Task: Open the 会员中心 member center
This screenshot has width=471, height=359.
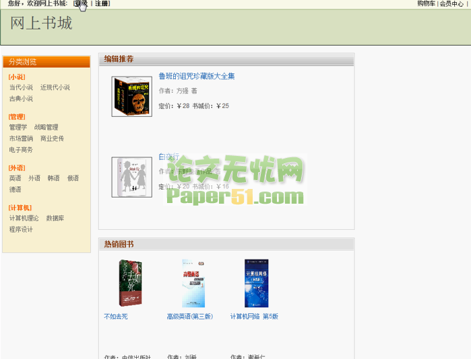Action: coord(451,3)
